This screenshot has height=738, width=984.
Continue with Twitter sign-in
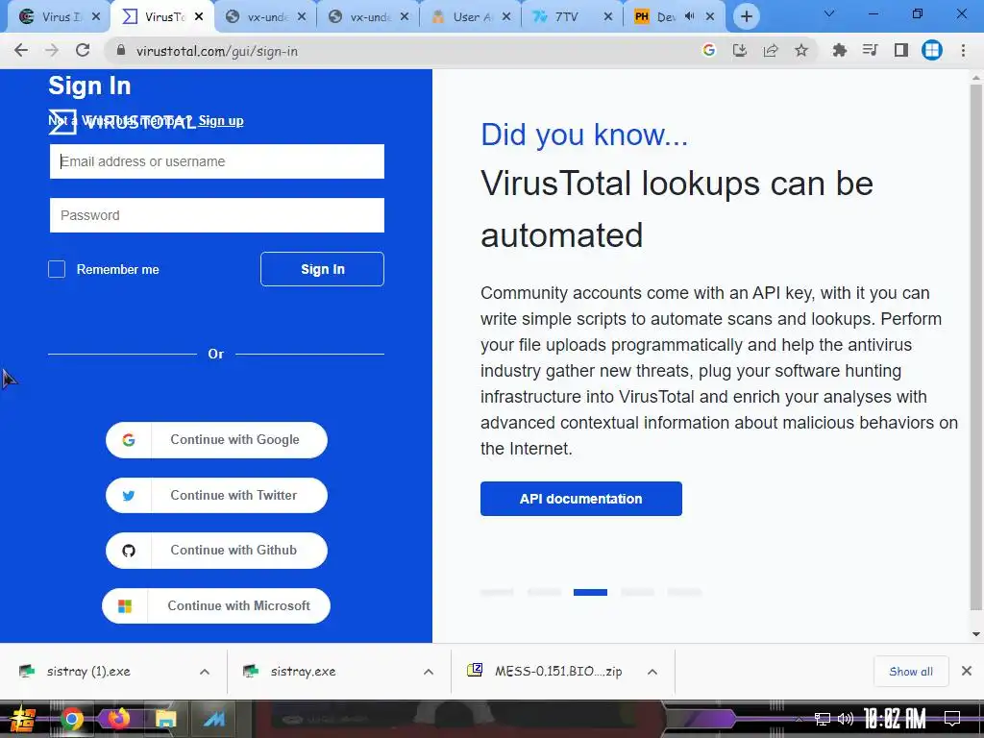(x=216, y=495)
